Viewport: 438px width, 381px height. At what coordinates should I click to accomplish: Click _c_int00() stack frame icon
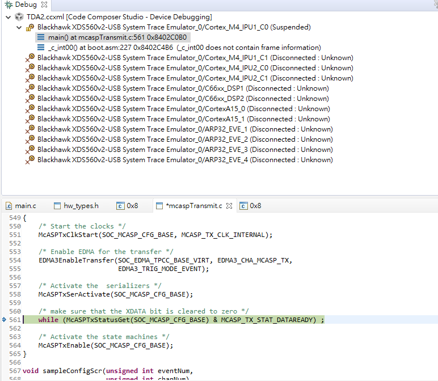tap(41, 48)
